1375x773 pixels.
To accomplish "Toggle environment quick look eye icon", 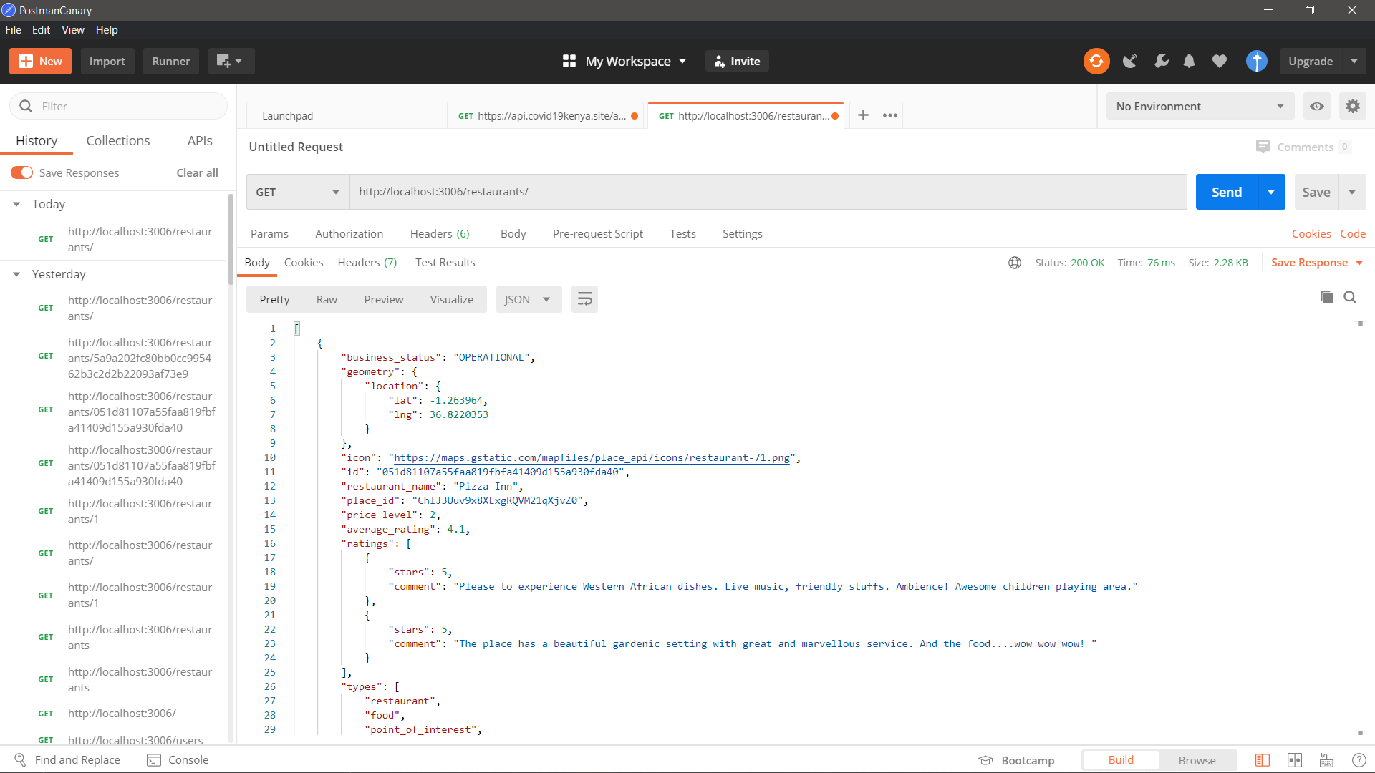I will pos(1316,107).
